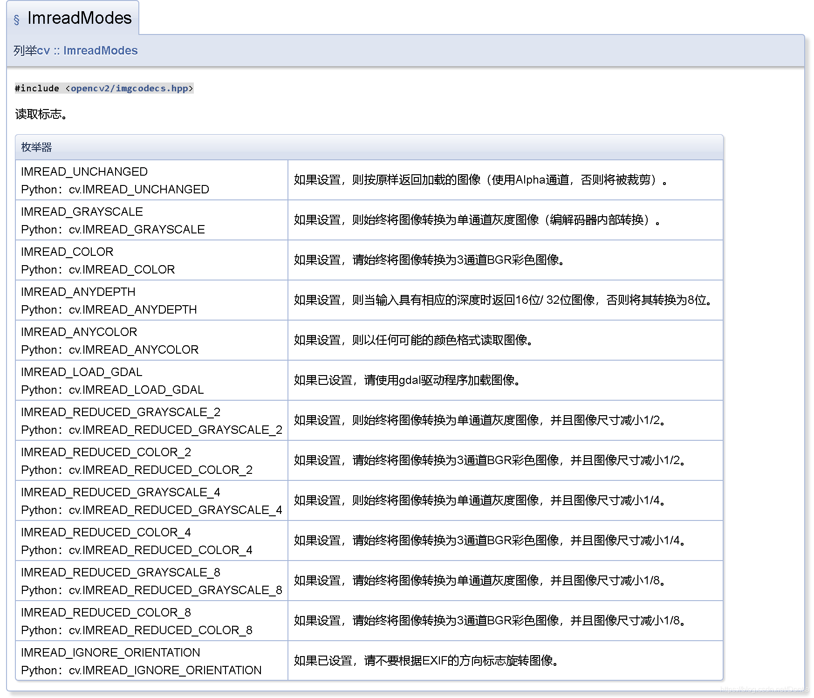Select Python cv.IMREAD_REDUCED_COLOR_8 text
The width and height of the screenshot is (814, 698).
click(137, 630)
